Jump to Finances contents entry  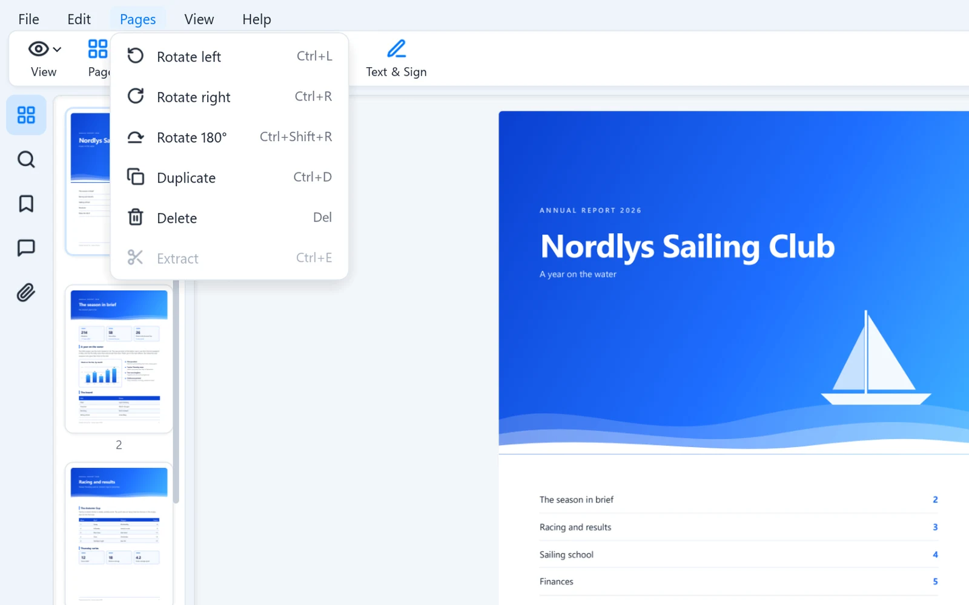click(x=738, y=581)
